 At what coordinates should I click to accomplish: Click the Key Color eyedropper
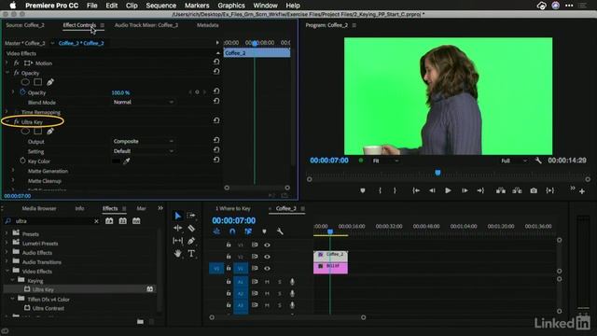(x=127, y=161)
